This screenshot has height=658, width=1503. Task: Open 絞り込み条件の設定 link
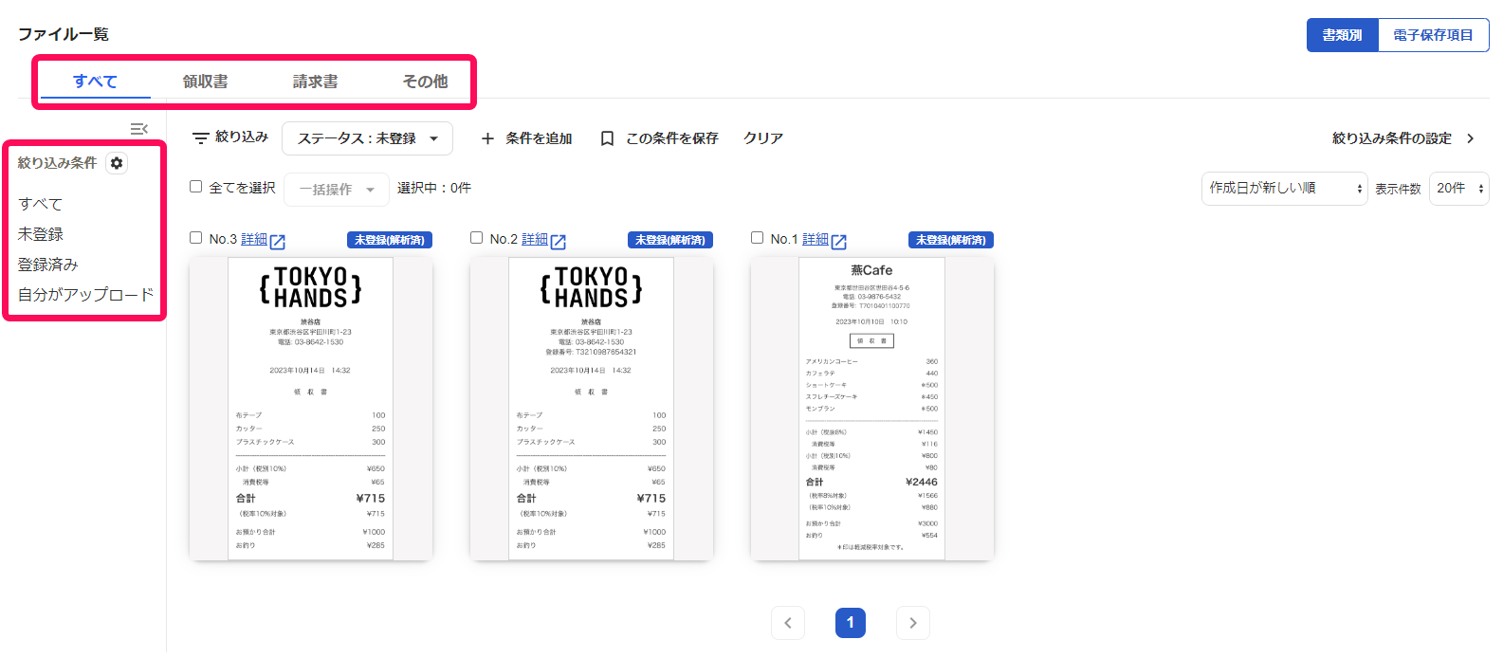(x=1391, y=138)
